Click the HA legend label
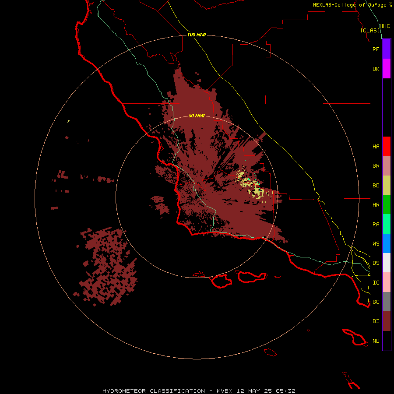 [x=376, y=147]
